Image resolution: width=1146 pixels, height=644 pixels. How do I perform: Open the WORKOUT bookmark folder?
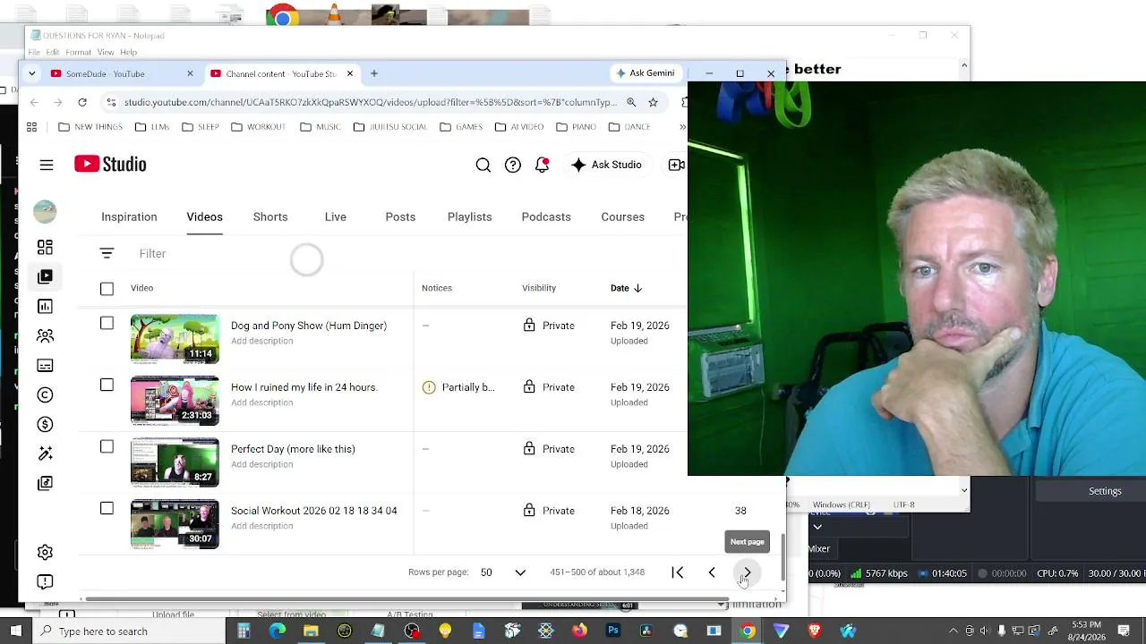[258, 127]
